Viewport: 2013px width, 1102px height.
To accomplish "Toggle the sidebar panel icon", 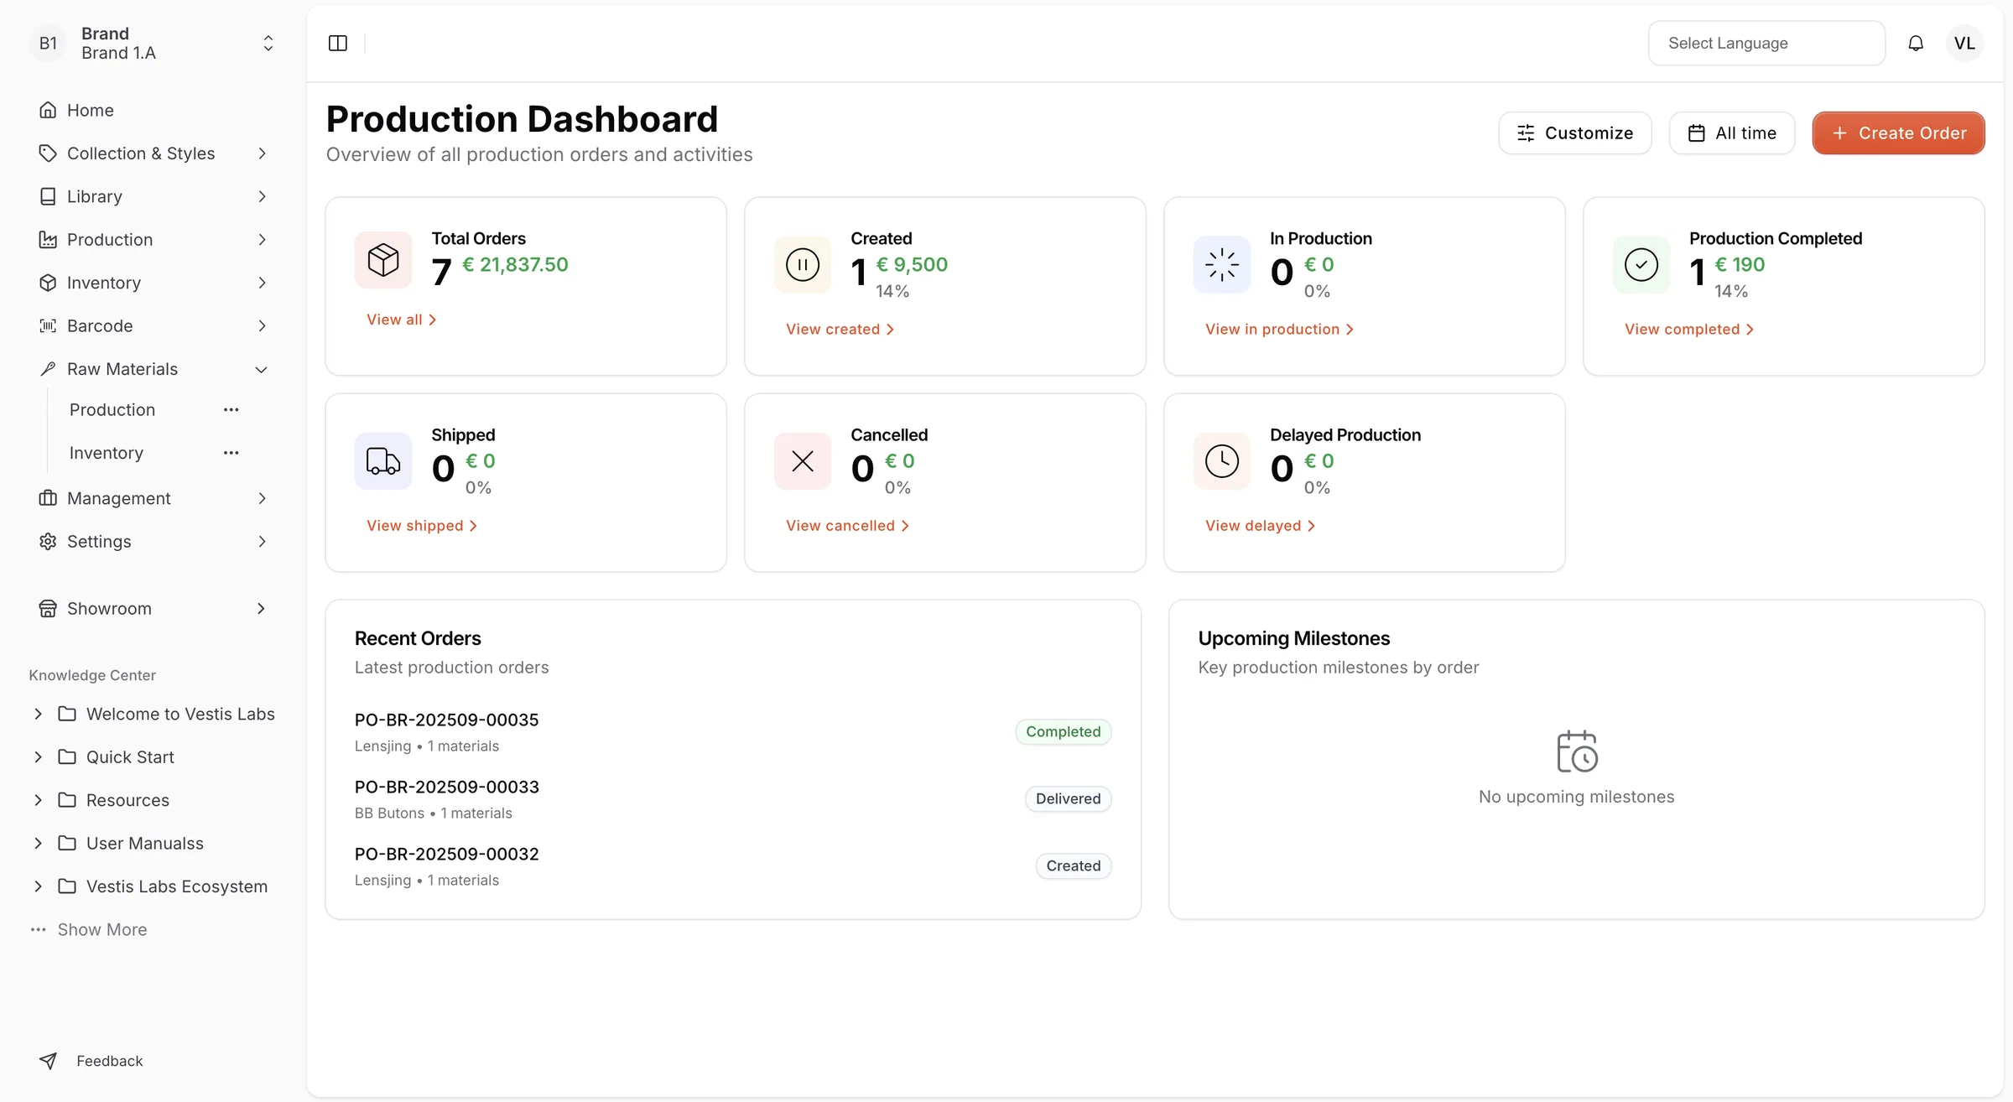I will [x=338, y=43].
